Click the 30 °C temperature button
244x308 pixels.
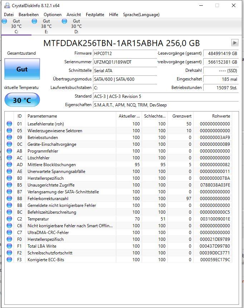tap(22, 100)
